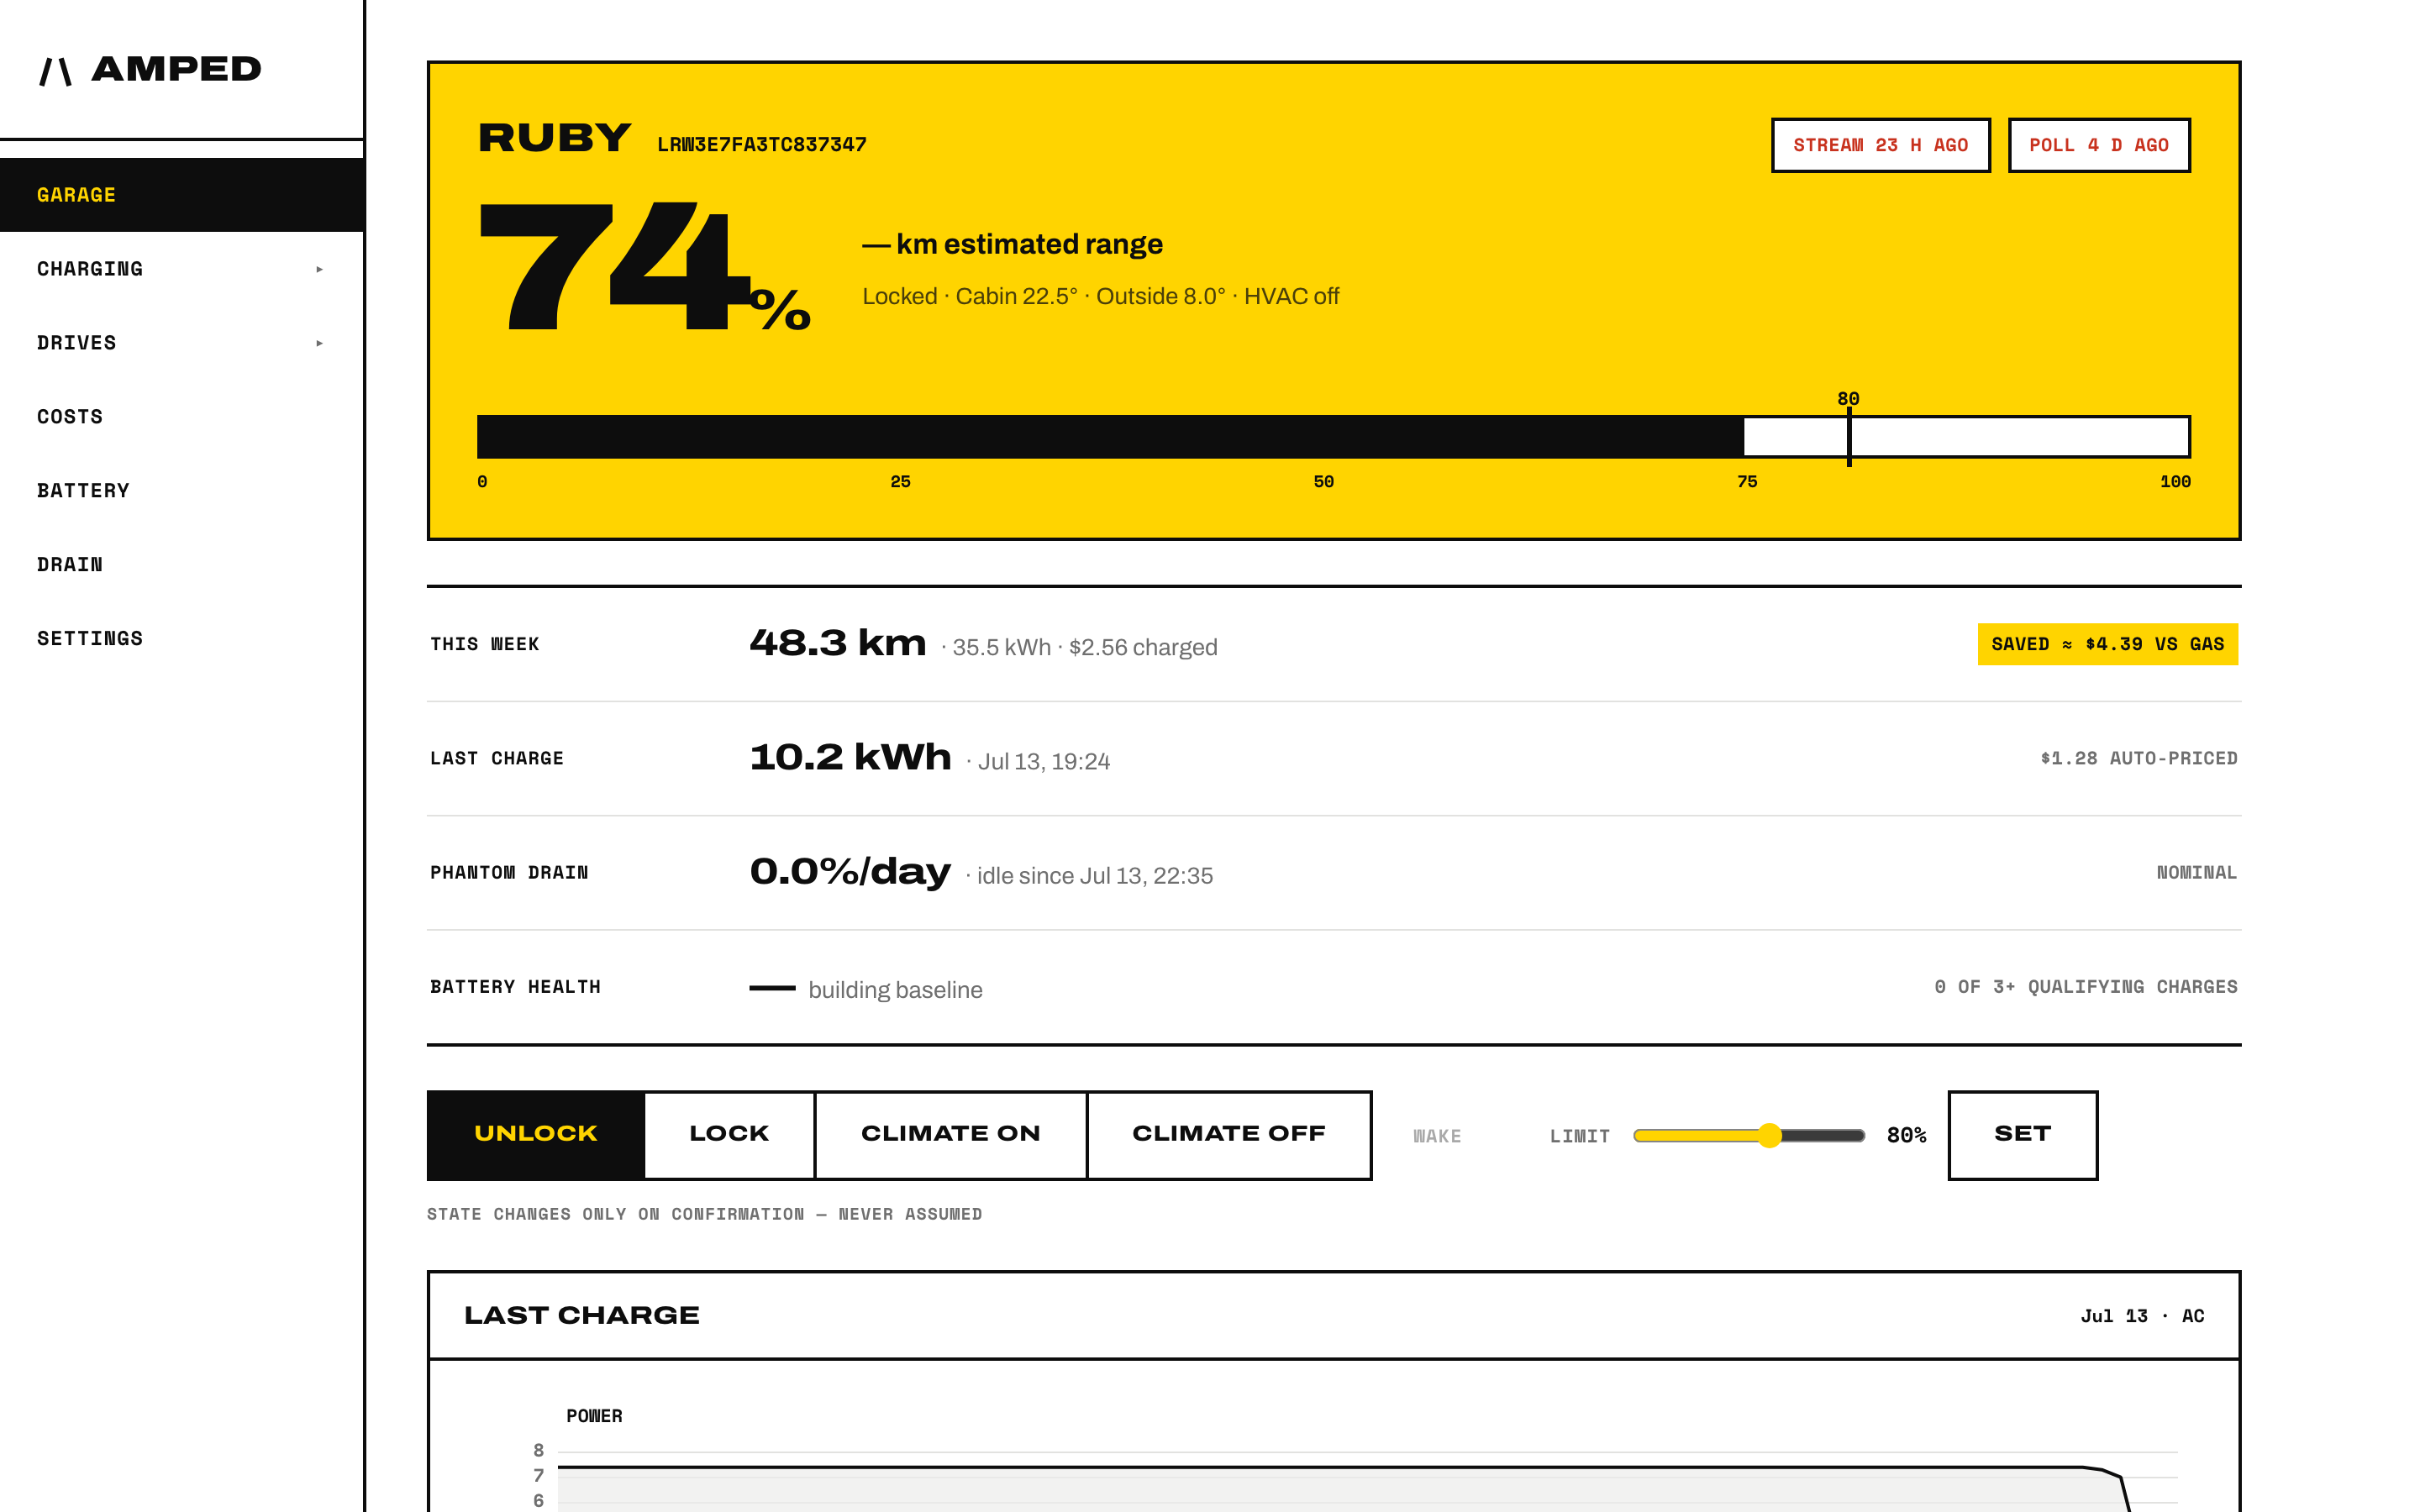Viewport: 2420px width, 1512px height.
Task: Click the Saved vs gas badge
Action: tap(2107, 644)
